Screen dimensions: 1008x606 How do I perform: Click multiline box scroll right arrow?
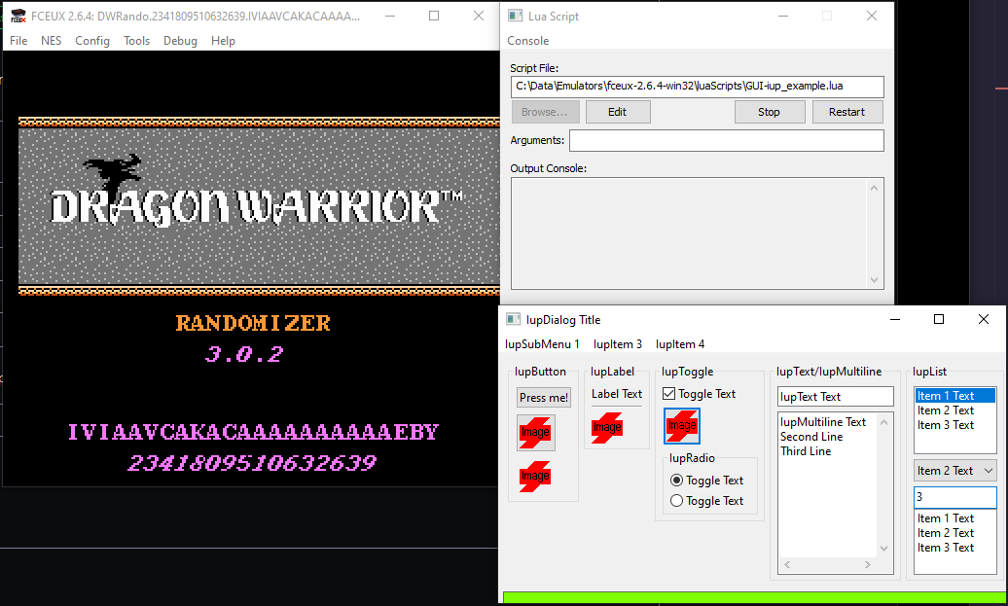868,564
